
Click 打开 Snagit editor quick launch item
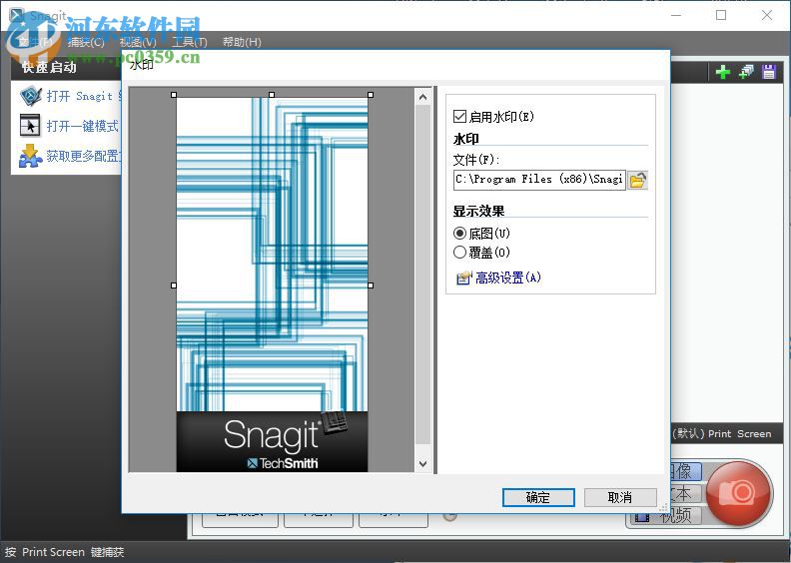pos(84,96)
